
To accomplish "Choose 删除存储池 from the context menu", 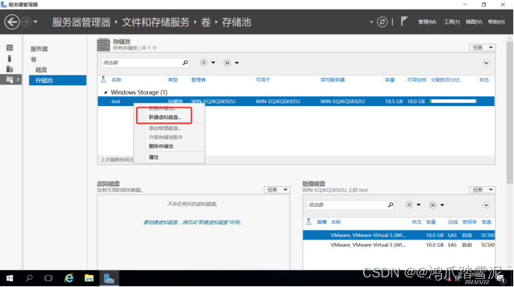I will click(160, 146).
